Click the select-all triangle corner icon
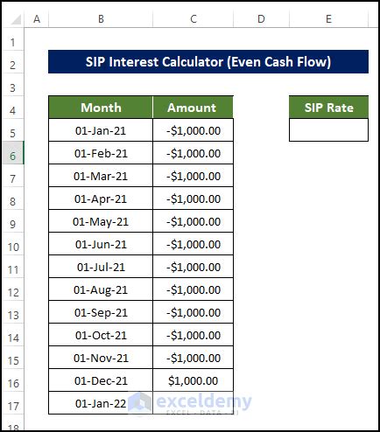 [16, 19]
